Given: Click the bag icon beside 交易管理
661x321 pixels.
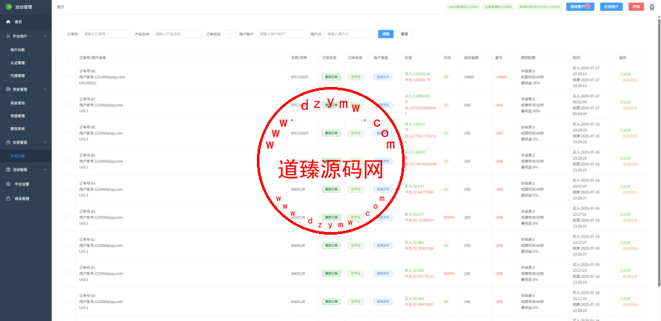Looking at the screenshot, I should pyautogui.click(x=8, y=142).
